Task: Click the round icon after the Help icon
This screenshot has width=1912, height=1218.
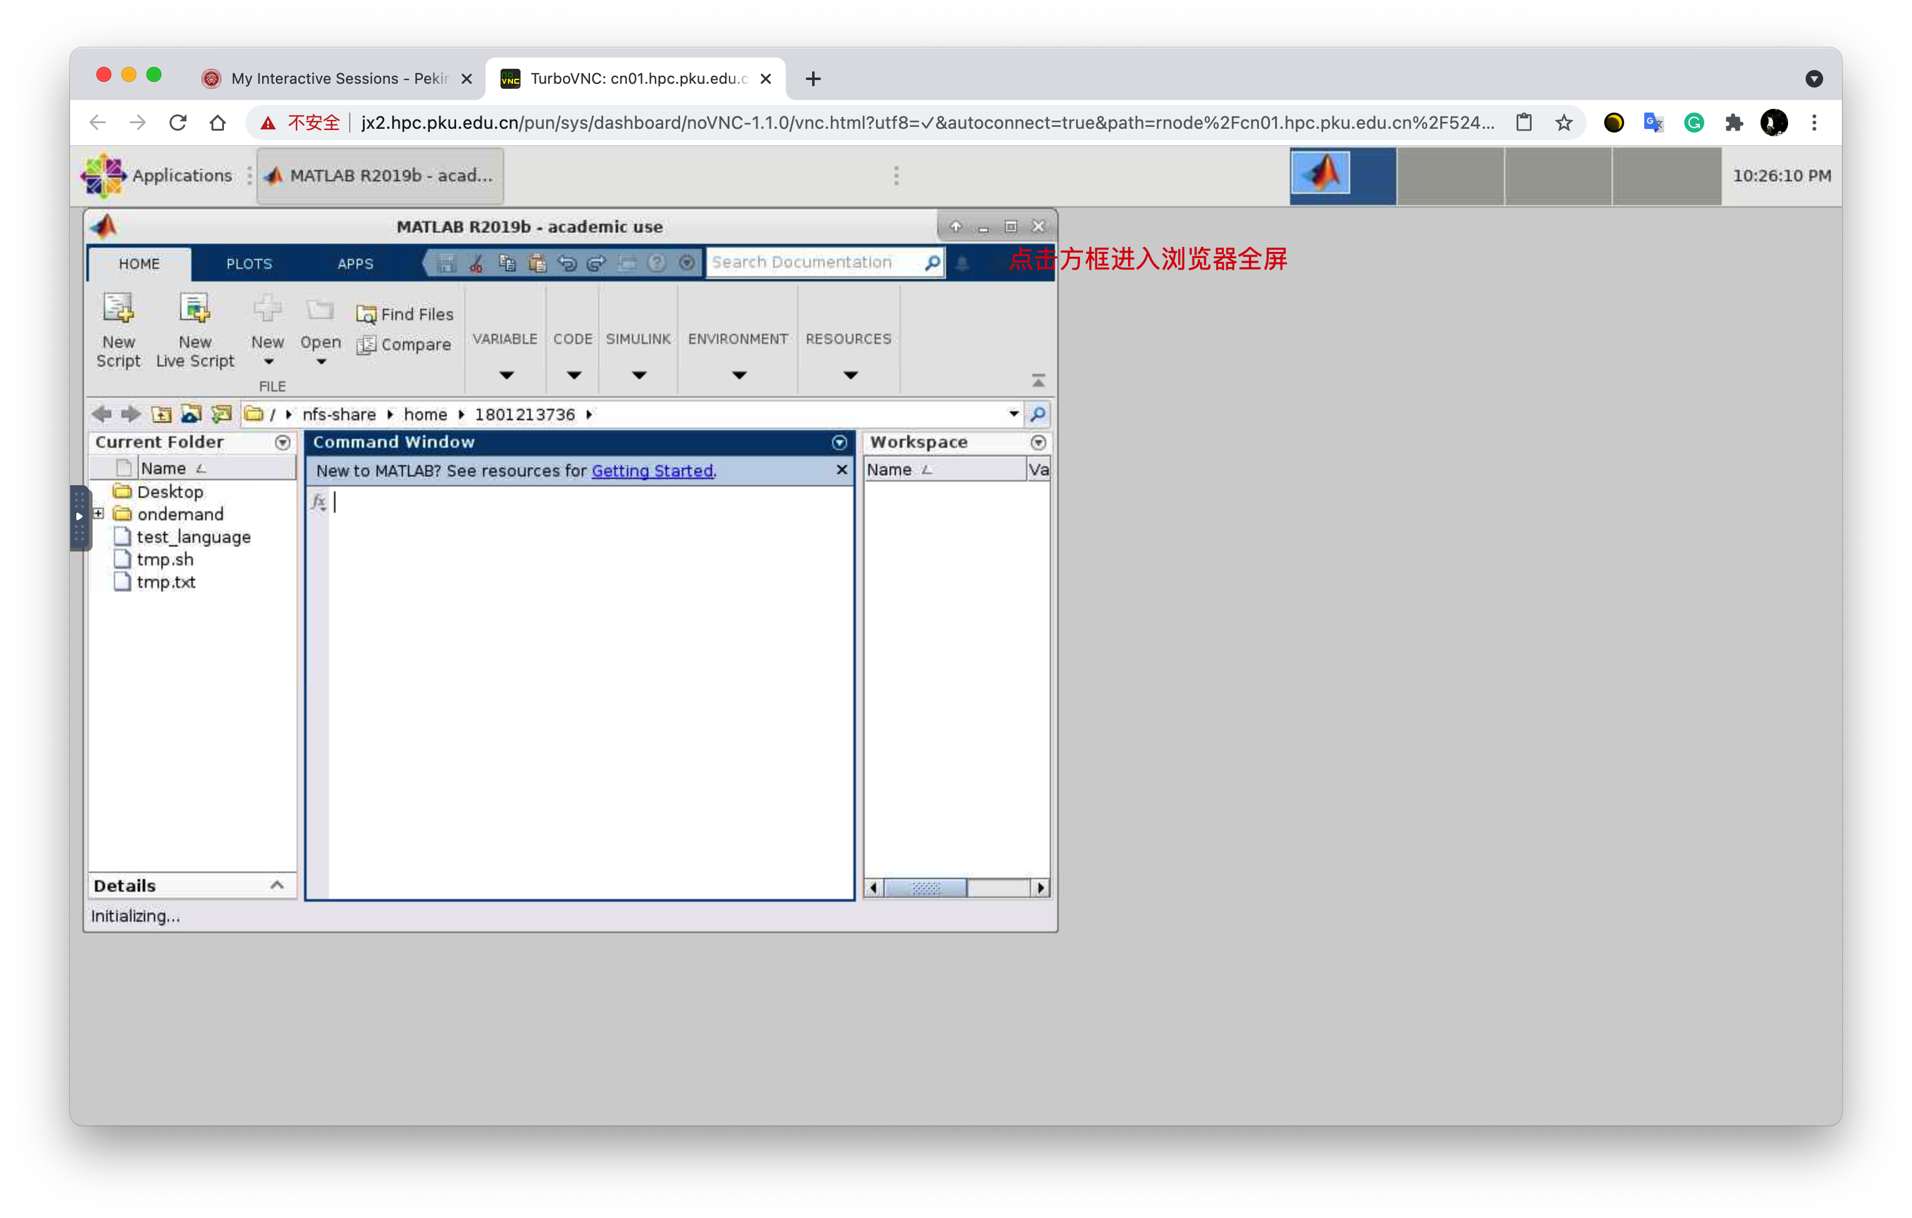Action: (x=687, y=263)
